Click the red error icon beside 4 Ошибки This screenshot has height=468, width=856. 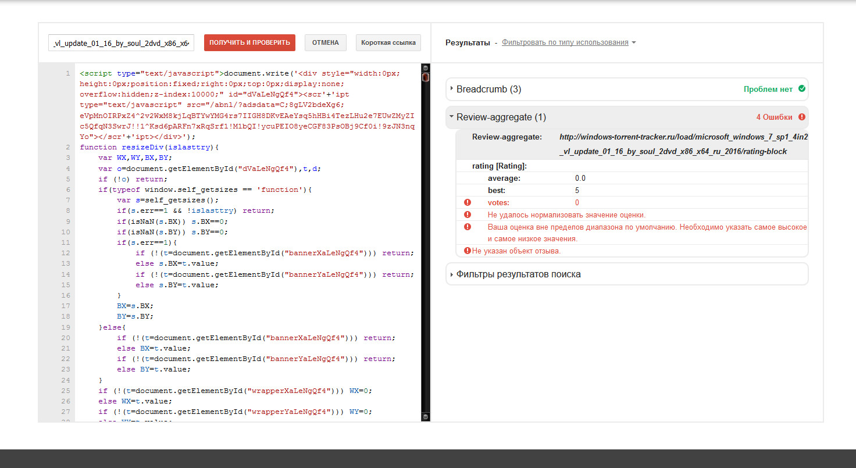pos(802,117)
